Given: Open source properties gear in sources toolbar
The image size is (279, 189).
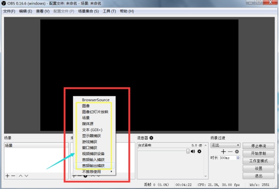Looking at the screenshot, I should (86, 176).
